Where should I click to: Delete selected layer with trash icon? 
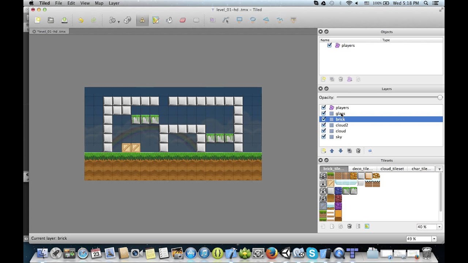click(x=358, y=151)
